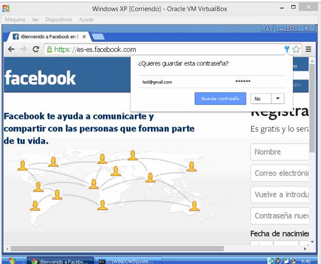Expand the No dropdown arrow
Image resolution: width=321 pixels, height=264 pixels.
coord(278,99)
